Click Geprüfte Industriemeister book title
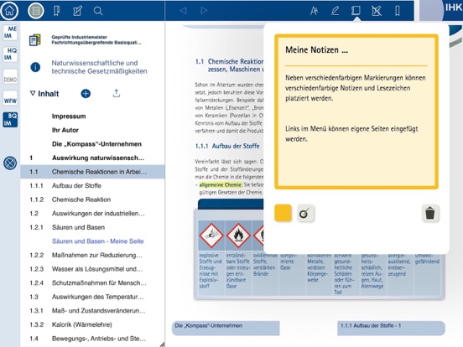 click(x=96, y=40)
